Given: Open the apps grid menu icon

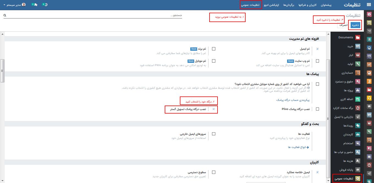Looking at the screenshot, I should coord(369,5).
